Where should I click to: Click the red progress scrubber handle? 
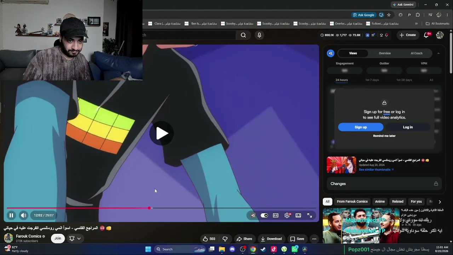coord(149,208)
